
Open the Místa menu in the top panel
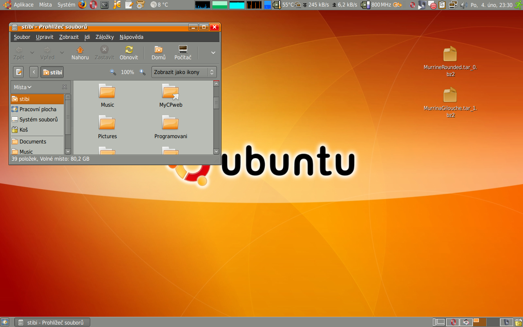click(45, 5)
